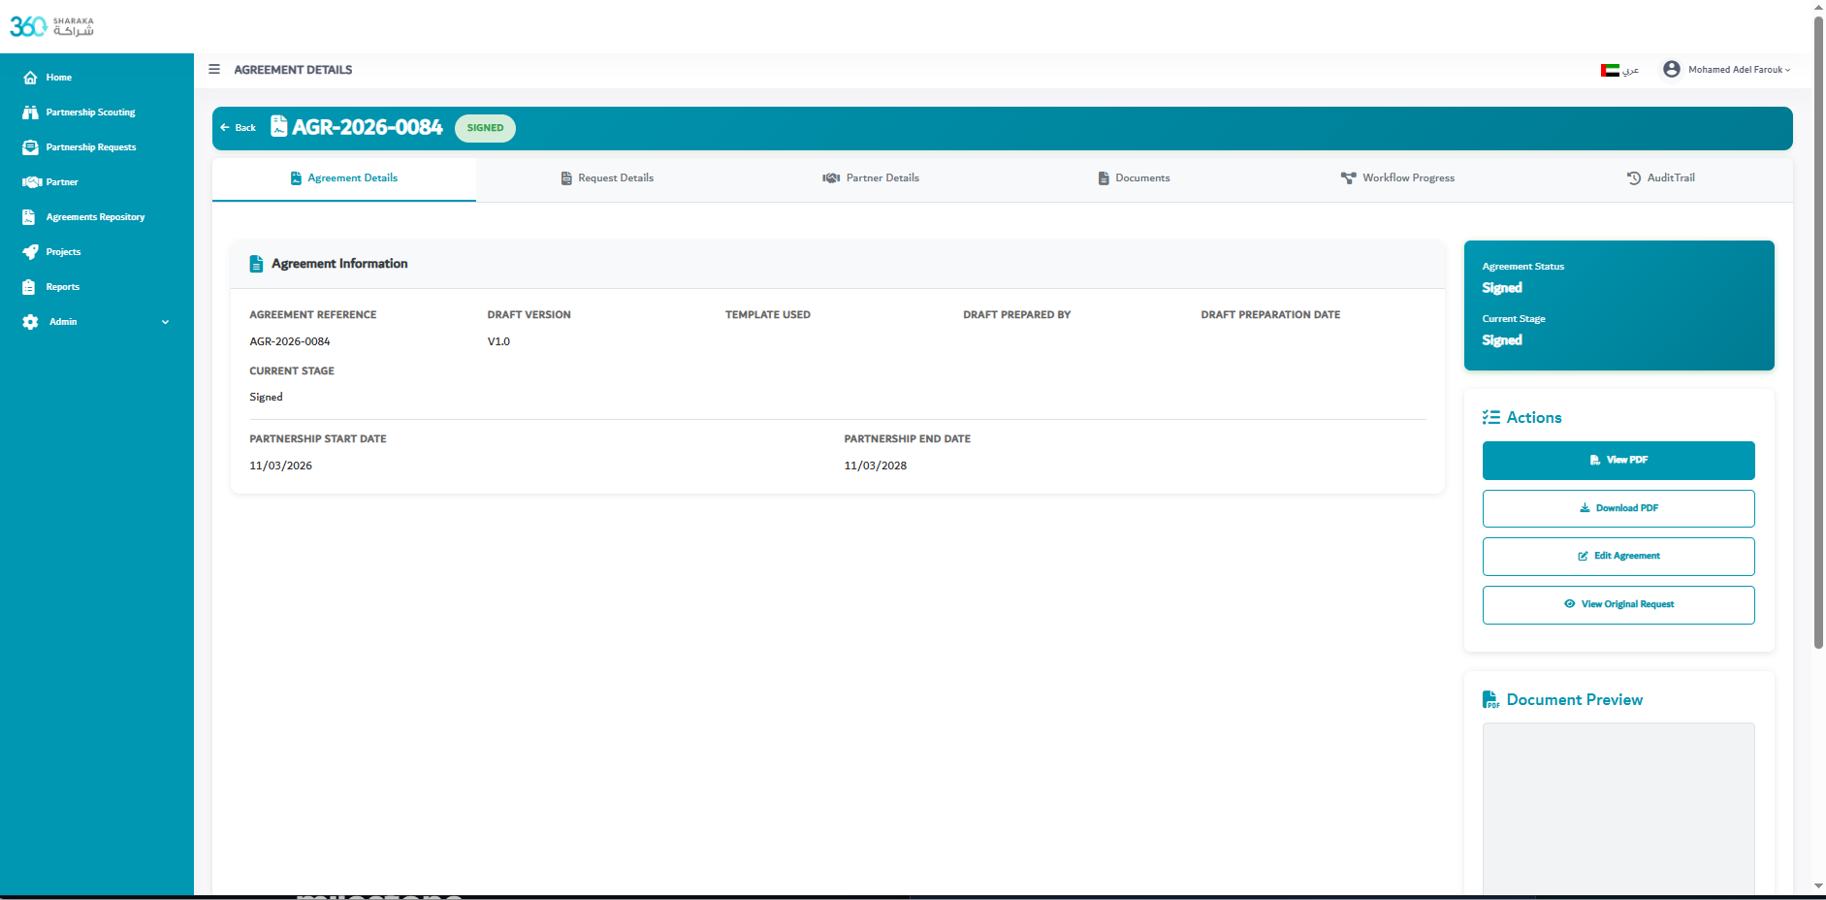Click the Actions checklist icon

pyautogui.click(x=1491, y=418)
